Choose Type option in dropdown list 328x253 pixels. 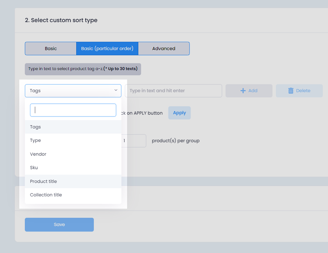73,140
